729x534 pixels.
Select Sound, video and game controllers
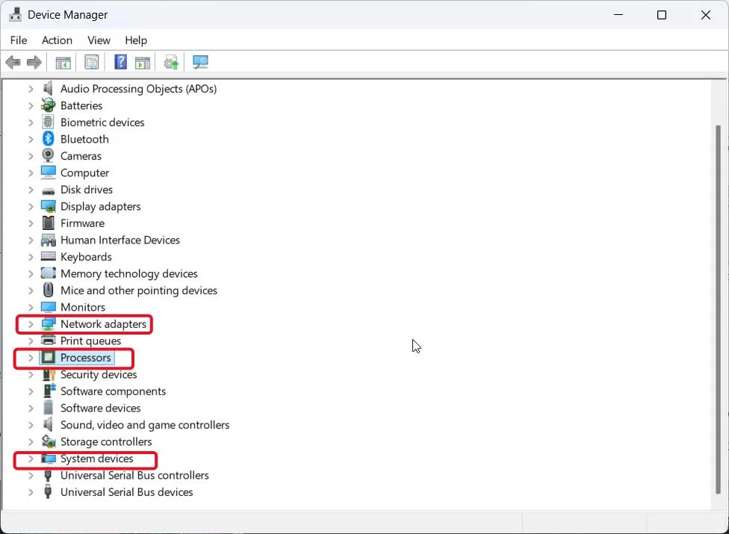click(145, 425)
